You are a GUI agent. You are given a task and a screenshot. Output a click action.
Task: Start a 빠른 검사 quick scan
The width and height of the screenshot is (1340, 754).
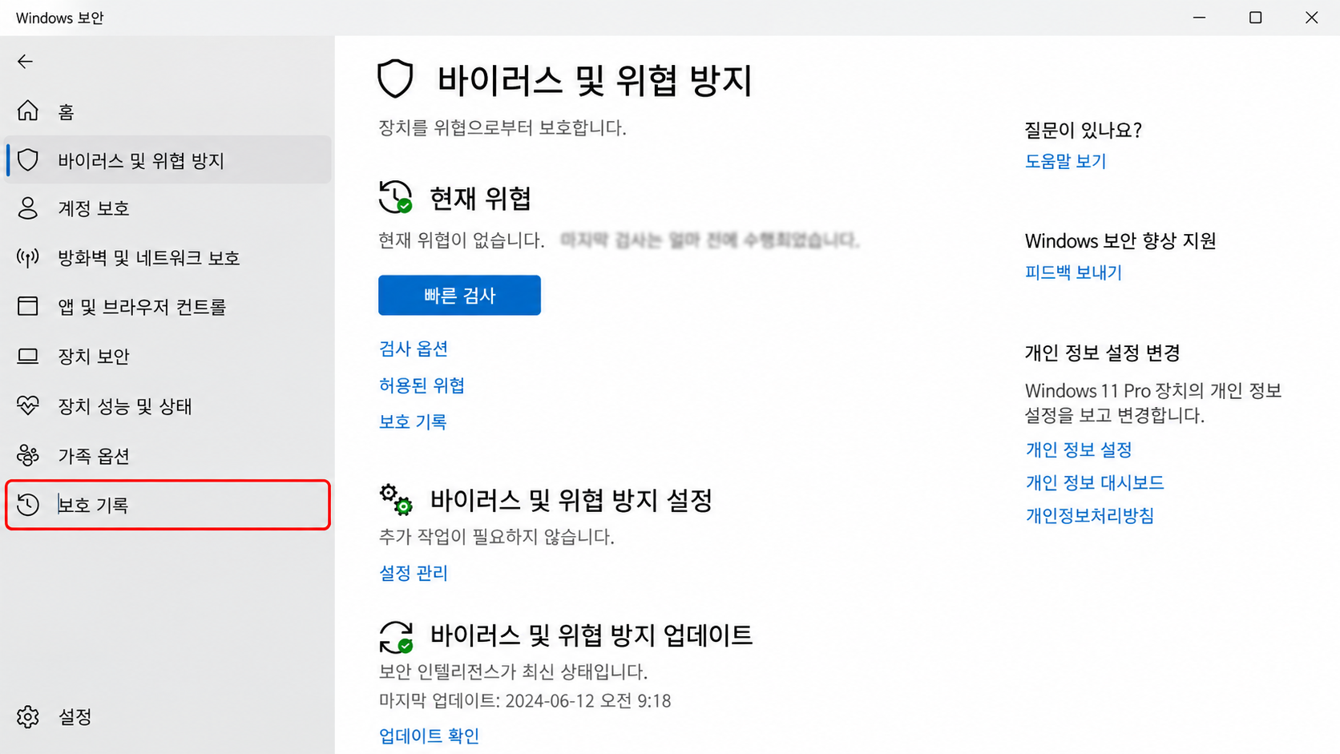coord(459,295)
